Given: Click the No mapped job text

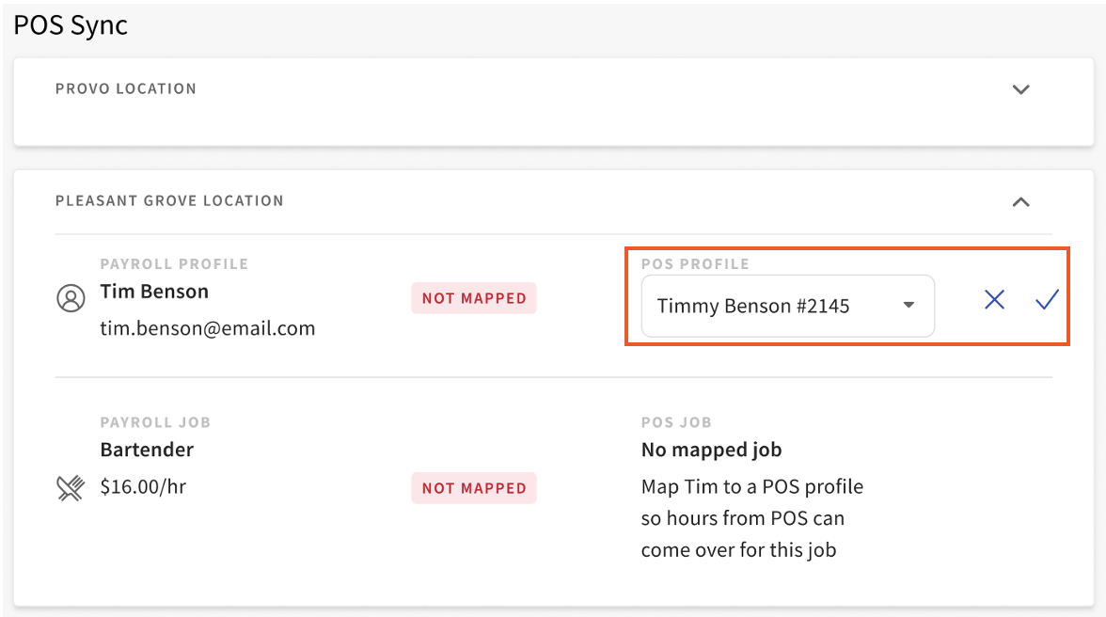Looking at the screenshot, I should coord(711,450).
